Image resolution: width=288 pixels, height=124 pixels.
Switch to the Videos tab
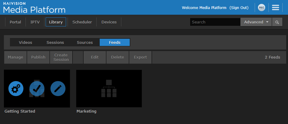pos(26,43)
